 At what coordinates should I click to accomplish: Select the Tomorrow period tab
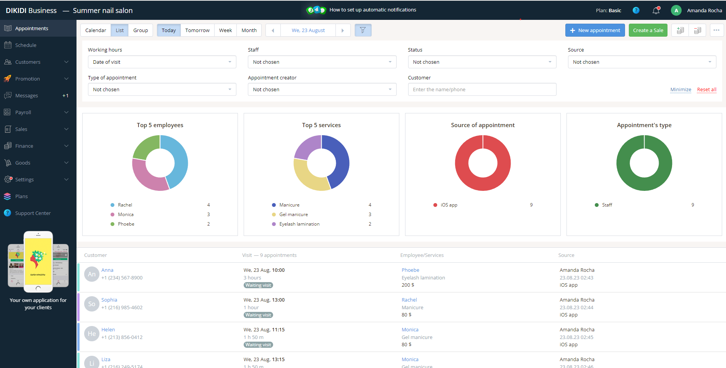click(197, 30)
